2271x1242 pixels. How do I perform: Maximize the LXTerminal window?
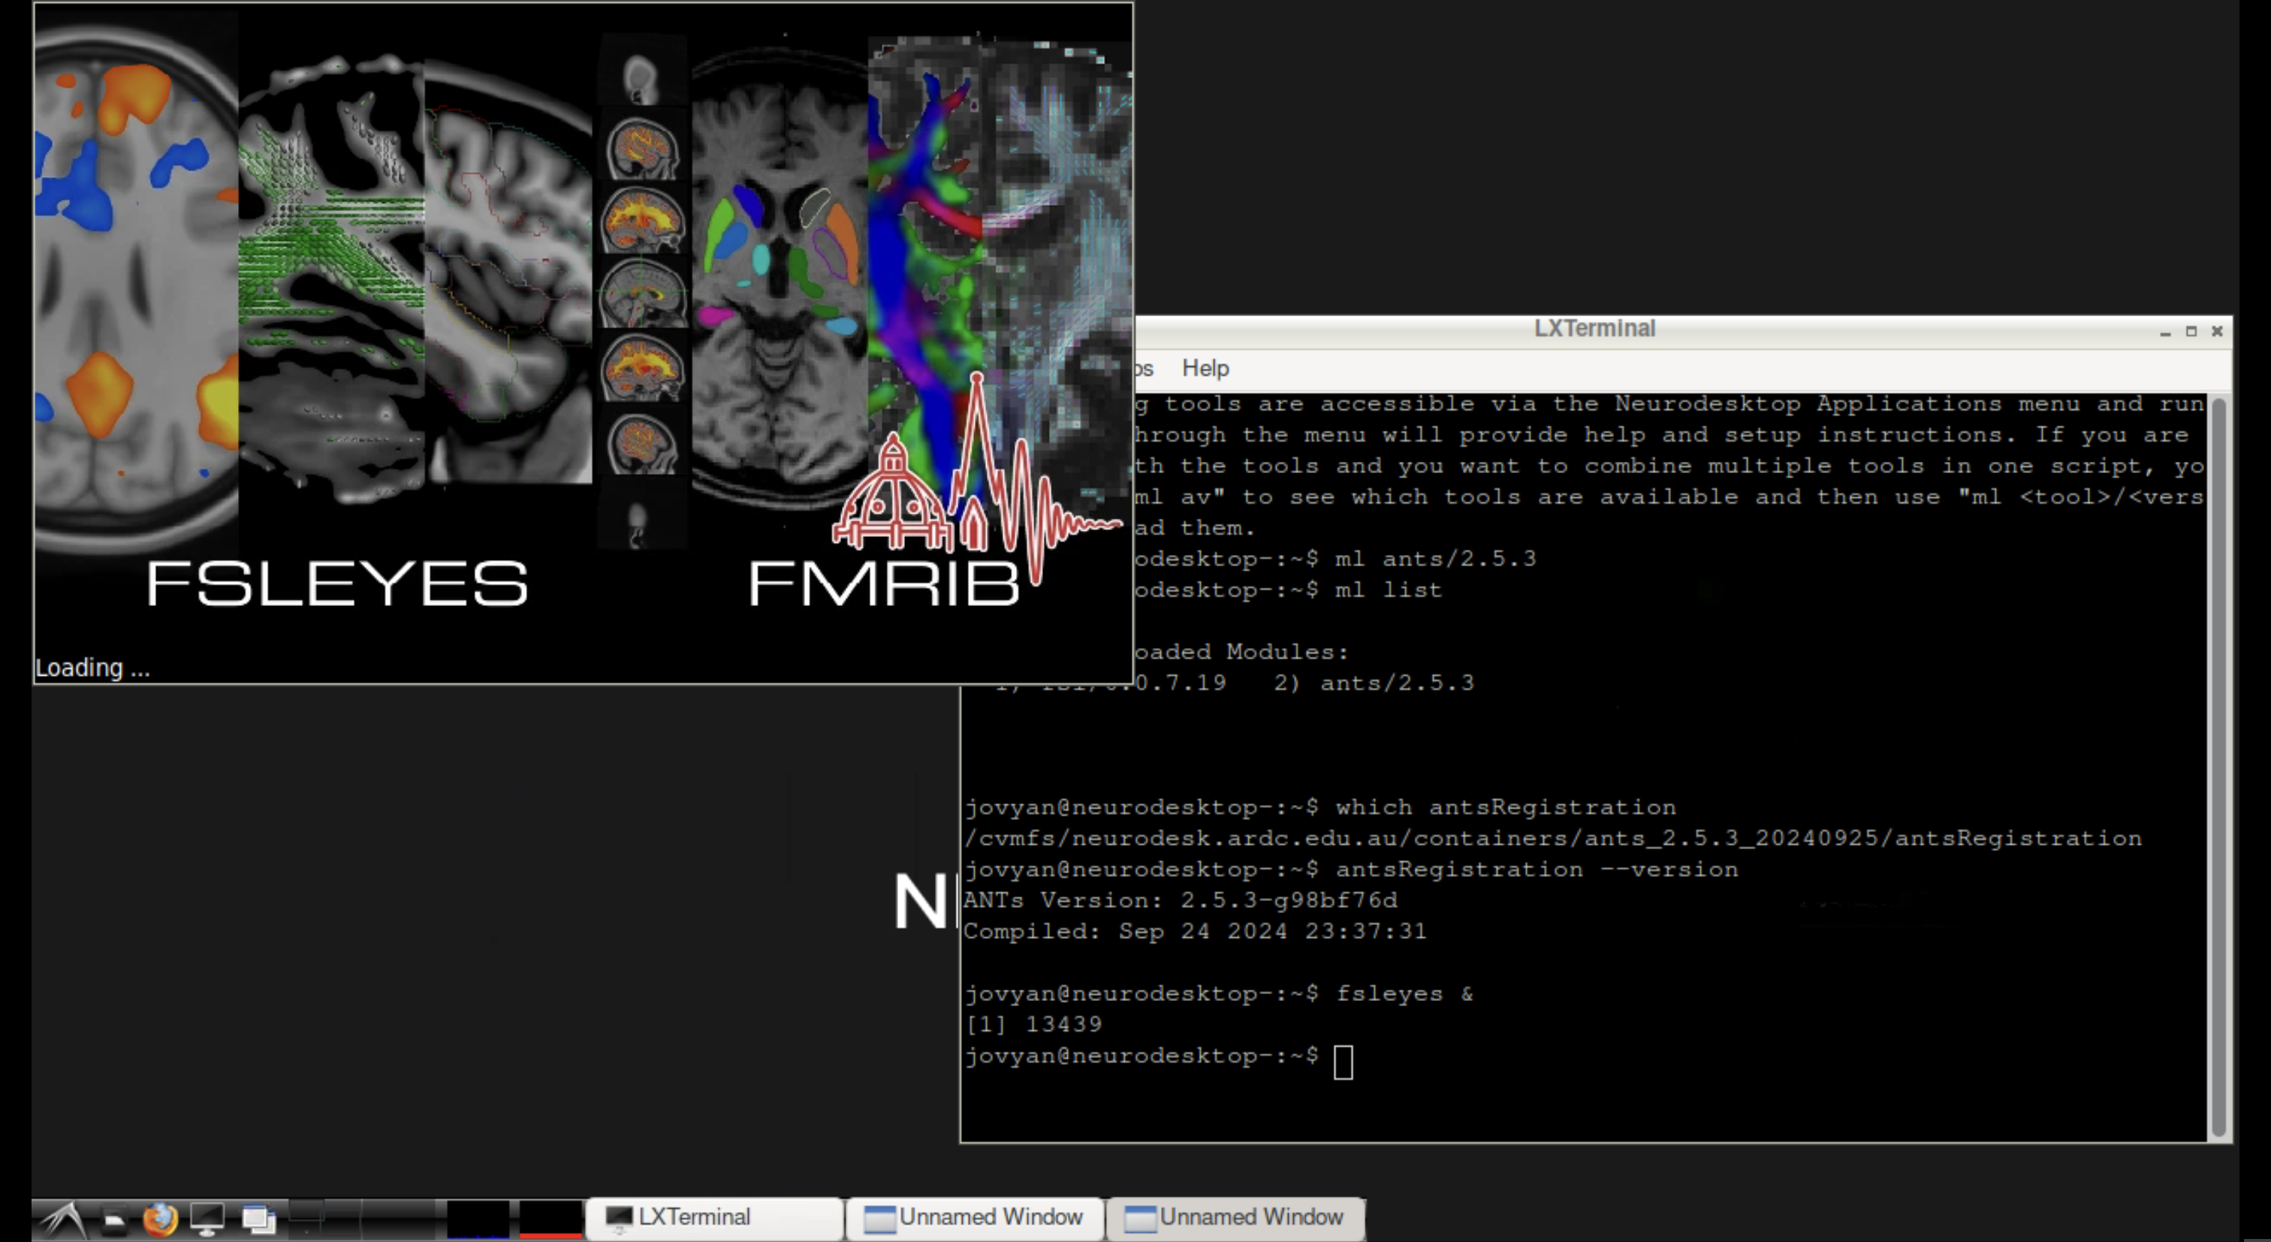(x=2191, y=331)
